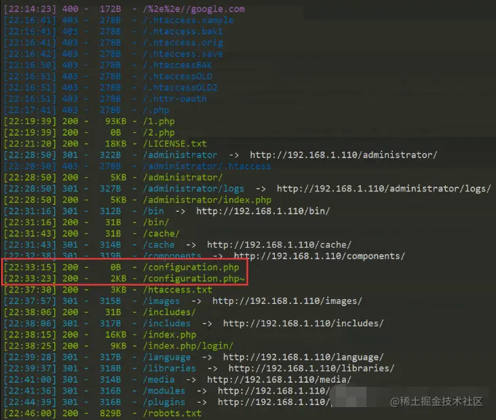Click the [22:33:23] timestamp
This screenshot has width=496, height=420.
(x=30, y=279)
